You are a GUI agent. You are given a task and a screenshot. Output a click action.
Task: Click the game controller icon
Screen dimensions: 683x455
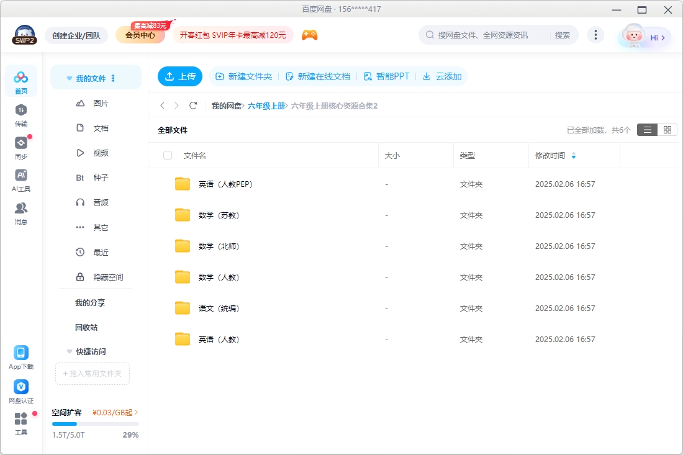tap(310, 35)
